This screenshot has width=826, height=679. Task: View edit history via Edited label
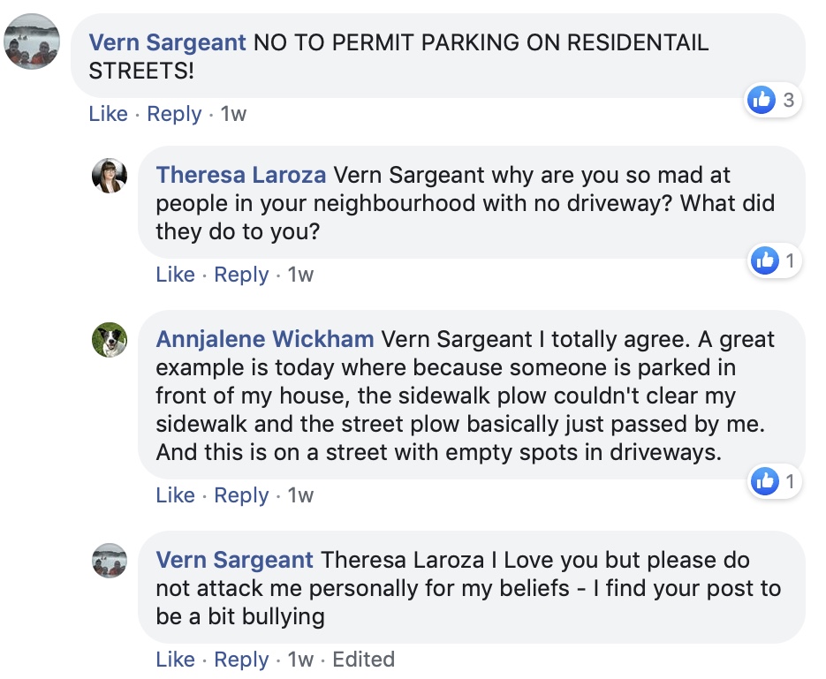click(363, 659)
